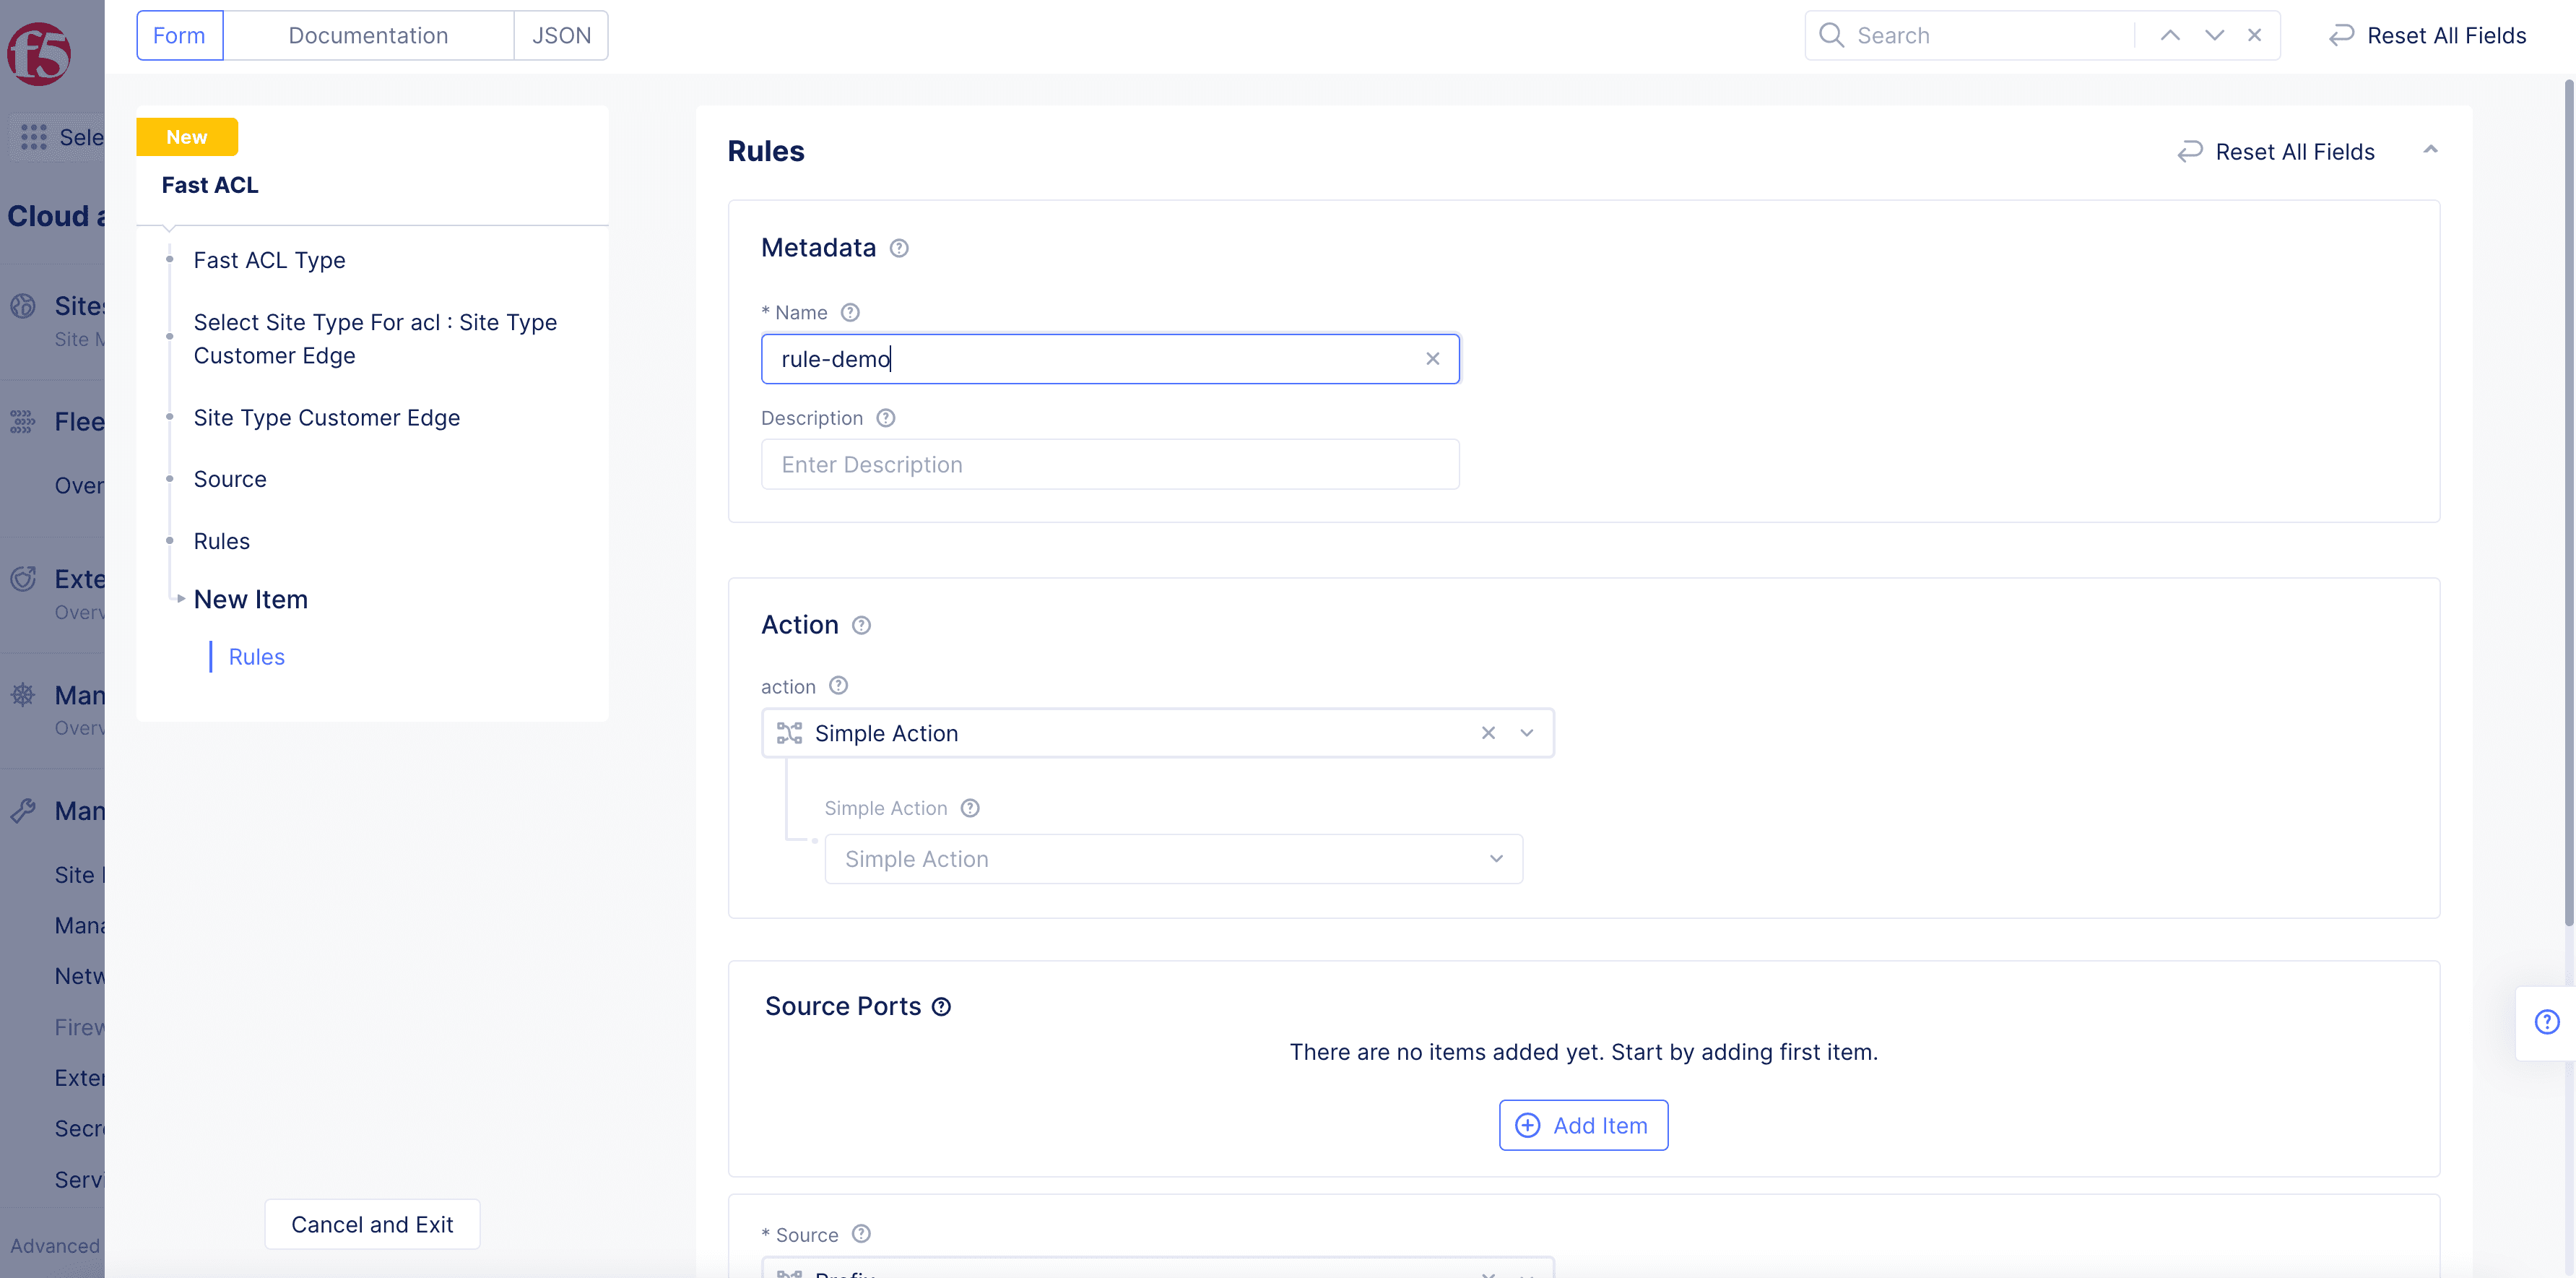
Task: Go to Site Type Customer Edge step
Action: (x=326, y=418)
